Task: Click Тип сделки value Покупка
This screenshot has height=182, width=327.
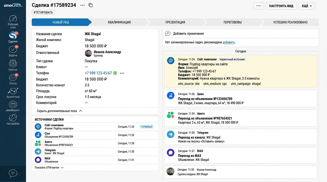Action: click(x=91, y=61)
